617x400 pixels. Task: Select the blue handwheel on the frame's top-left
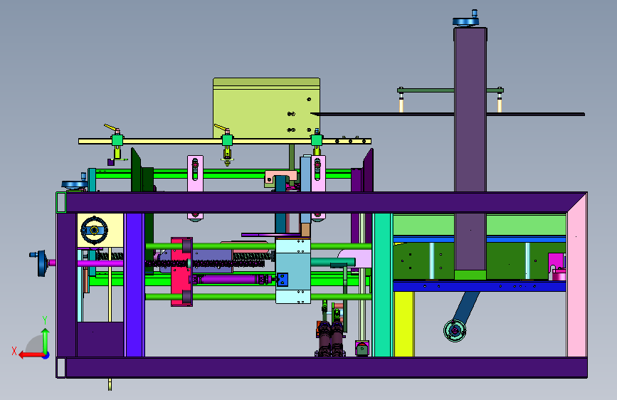75,184
